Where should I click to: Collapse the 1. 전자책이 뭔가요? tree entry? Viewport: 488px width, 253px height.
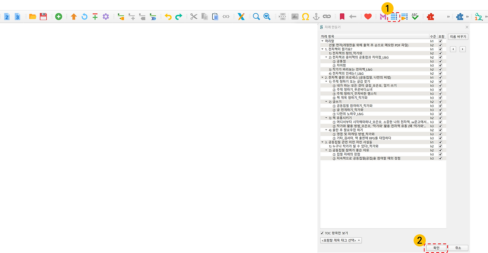[322, 49]
